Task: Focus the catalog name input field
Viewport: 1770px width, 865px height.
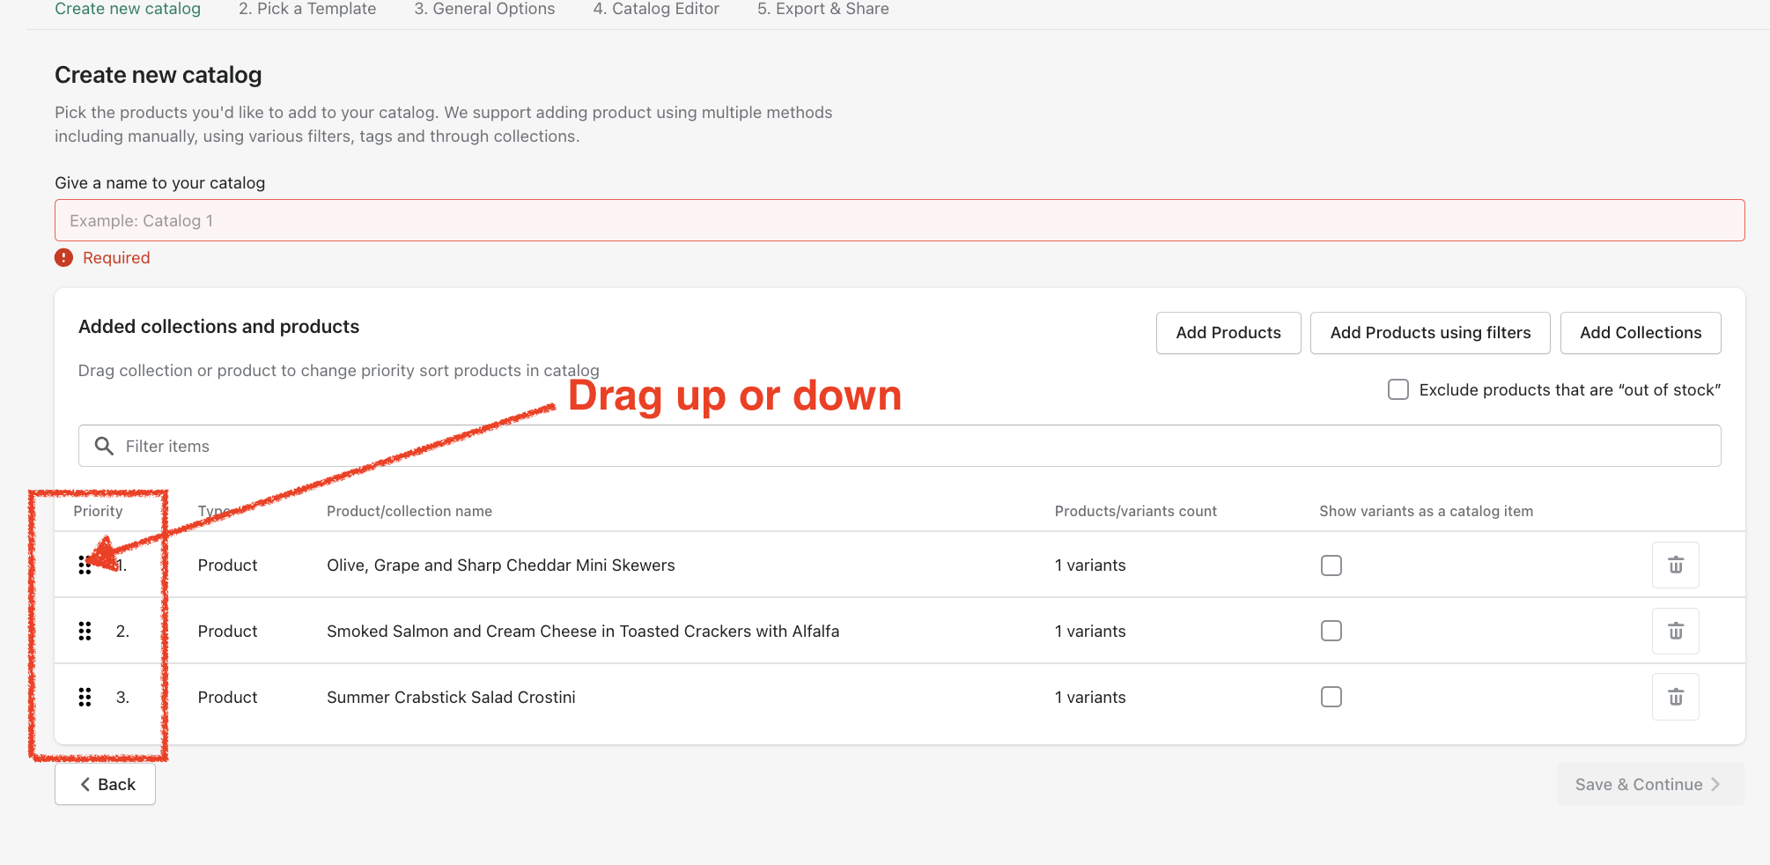Action: coord(898,220)
